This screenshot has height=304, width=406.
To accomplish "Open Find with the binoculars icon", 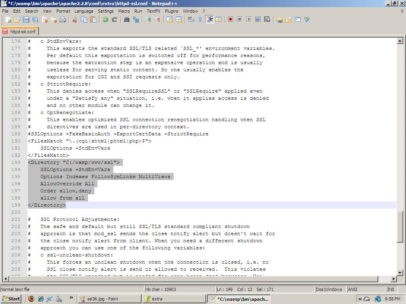I will (127, 19).
